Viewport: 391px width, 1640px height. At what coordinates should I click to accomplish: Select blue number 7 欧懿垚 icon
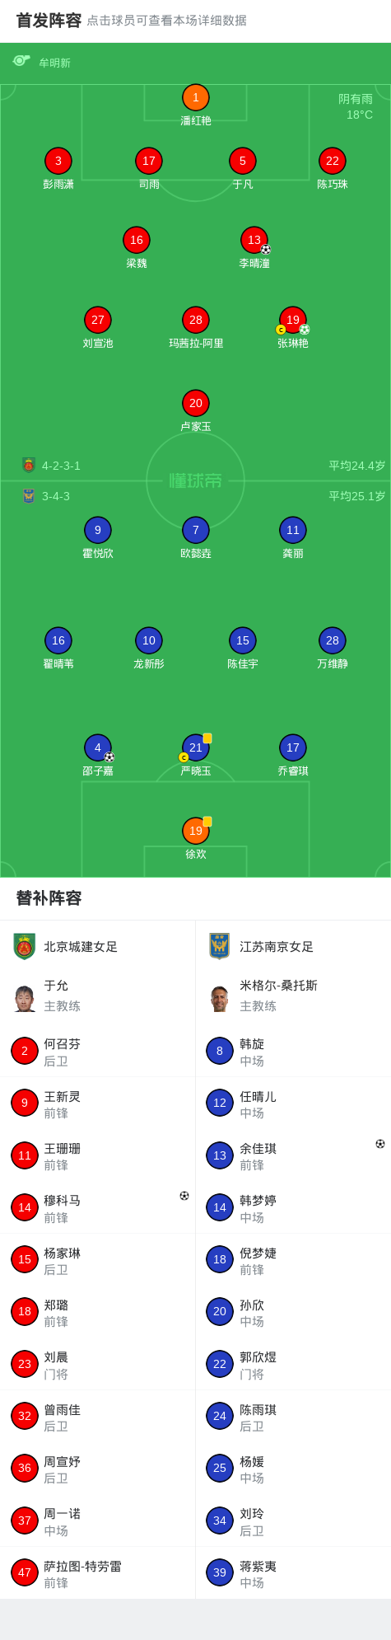196,530
